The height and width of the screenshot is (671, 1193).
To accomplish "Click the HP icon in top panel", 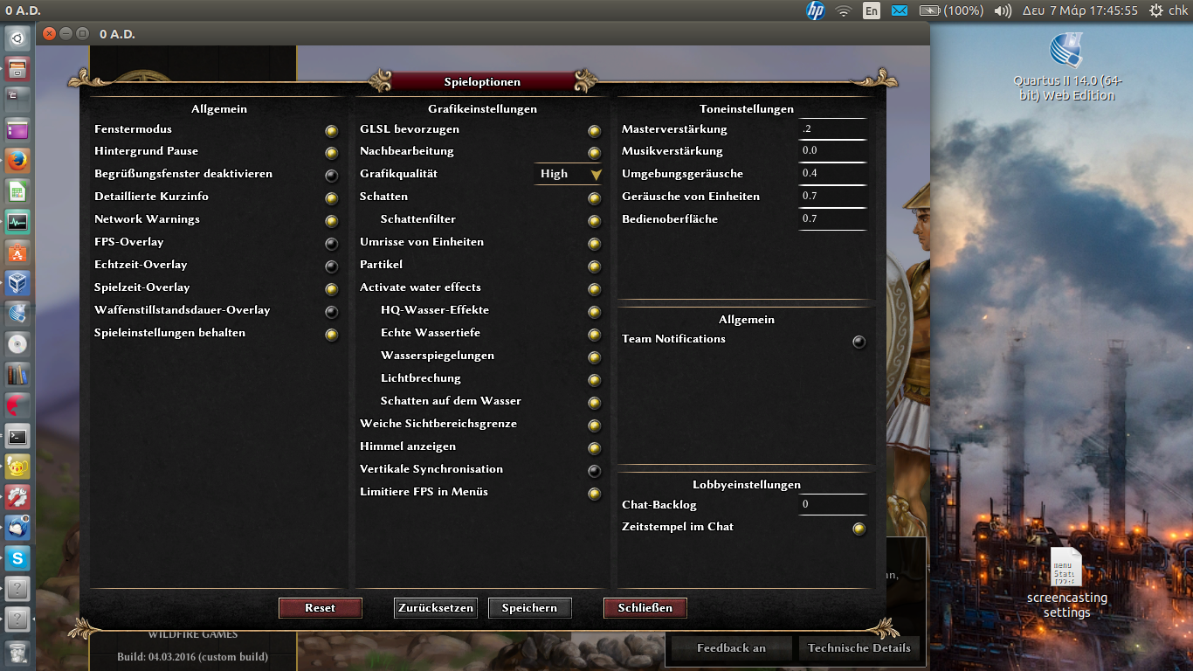I will 815,10.
